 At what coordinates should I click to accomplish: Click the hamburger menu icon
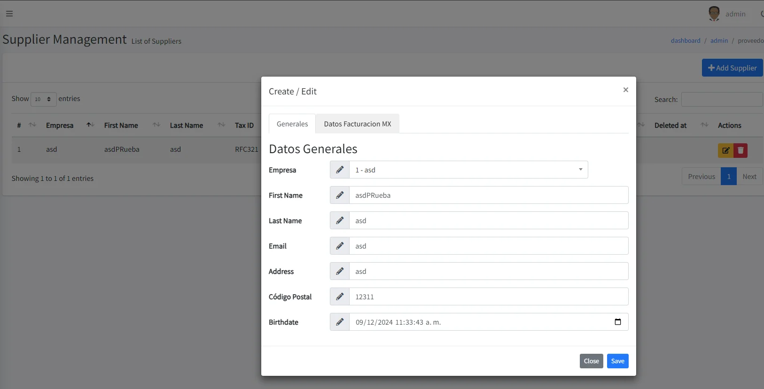click(9, 14)
